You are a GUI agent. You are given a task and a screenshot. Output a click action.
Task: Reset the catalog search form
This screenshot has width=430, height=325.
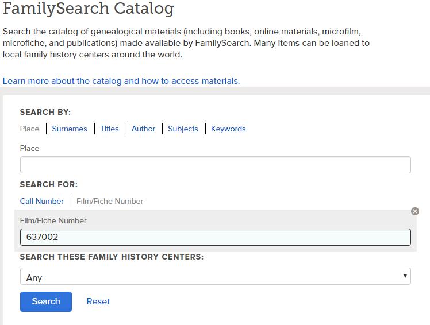tap(98, 301)
